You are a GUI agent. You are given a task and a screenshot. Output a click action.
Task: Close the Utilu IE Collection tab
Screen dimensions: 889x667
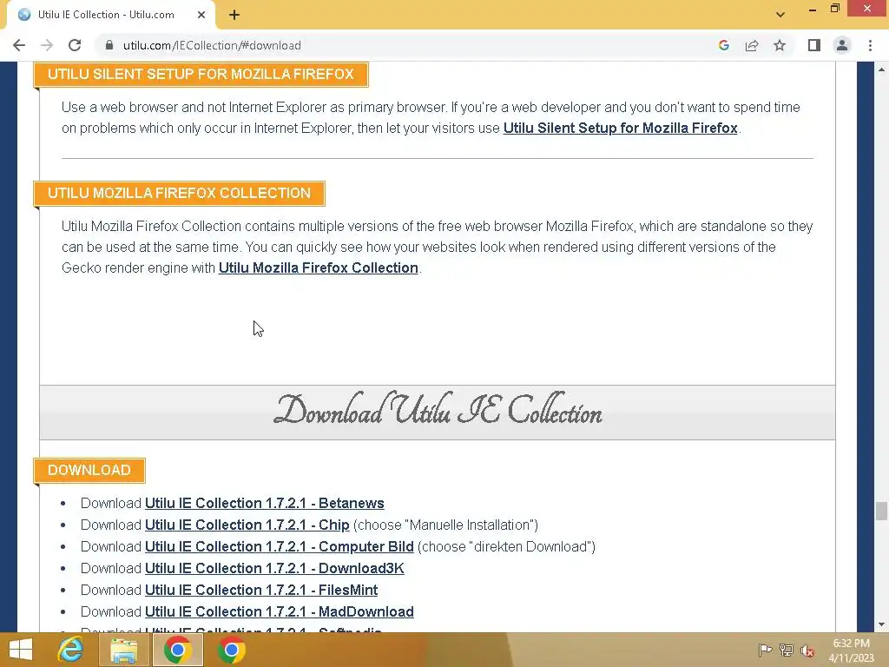pyautogui.click(x=201, y=15)
